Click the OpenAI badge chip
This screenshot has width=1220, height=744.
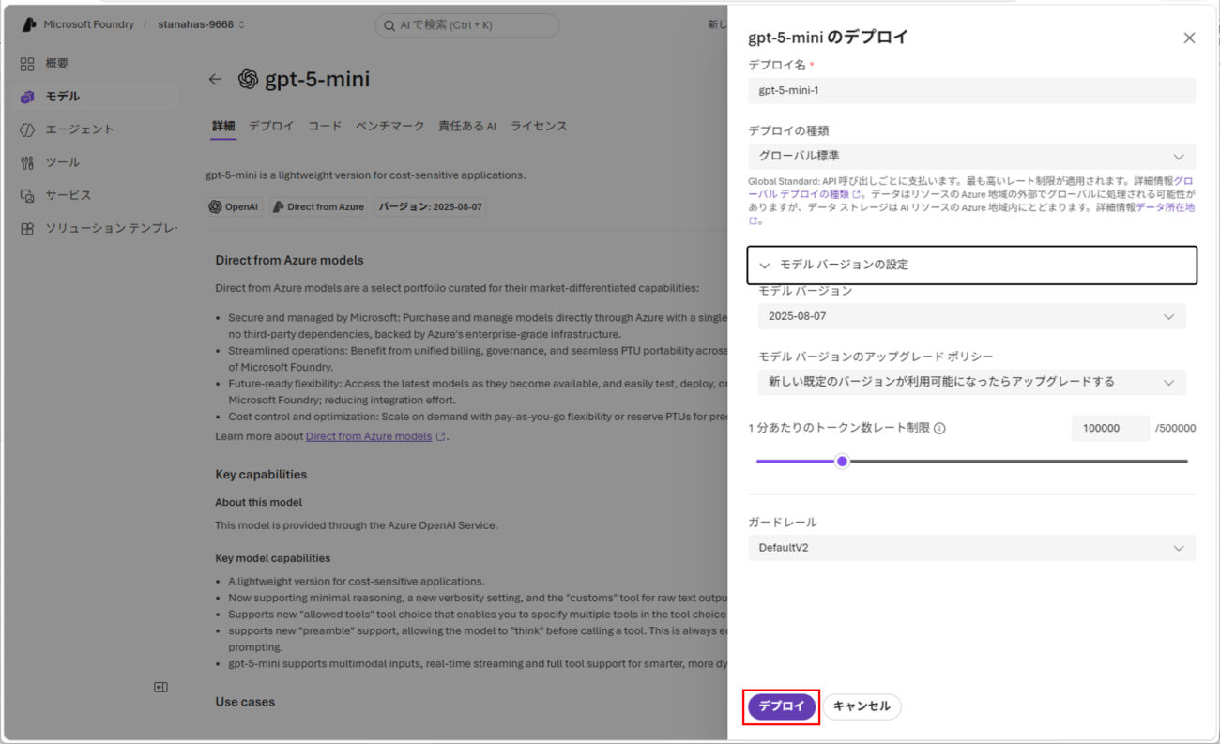tap(235, 207)
